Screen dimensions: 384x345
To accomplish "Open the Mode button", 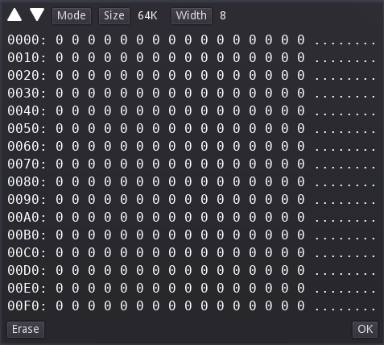I will tap(72, 16).
